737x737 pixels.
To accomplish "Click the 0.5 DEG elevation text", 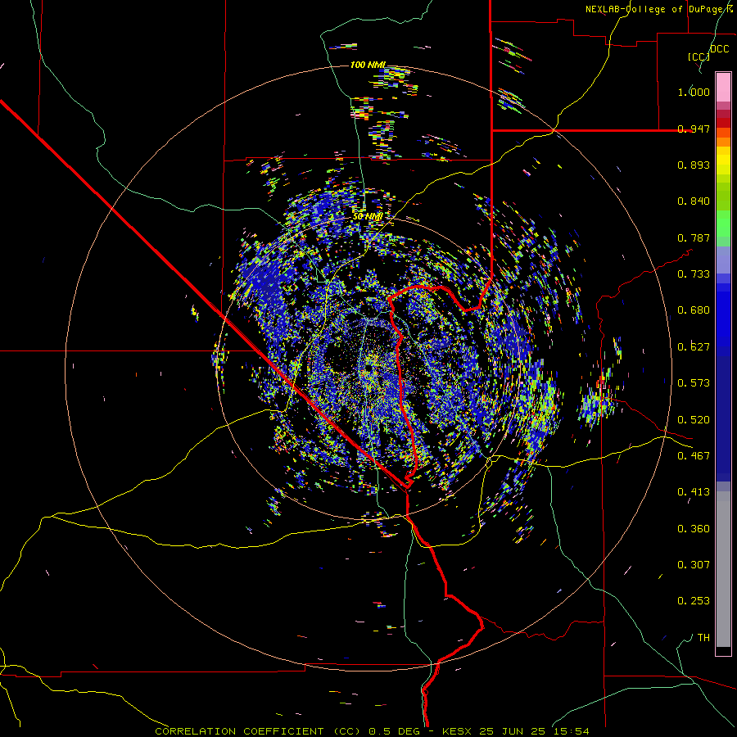I will pos(395,731).
